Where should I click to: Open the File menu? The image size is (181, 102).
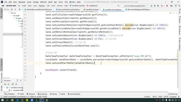point(6,2)
